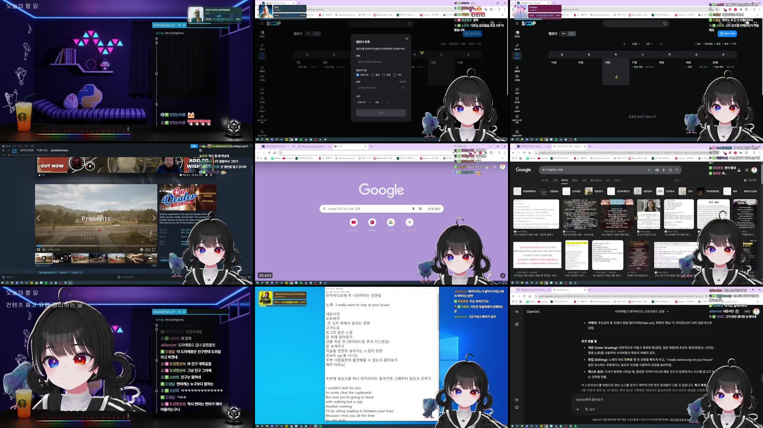Open the Google apps grid icon
The height and width of the screenshot is (428, 763).
coord(746,170)
